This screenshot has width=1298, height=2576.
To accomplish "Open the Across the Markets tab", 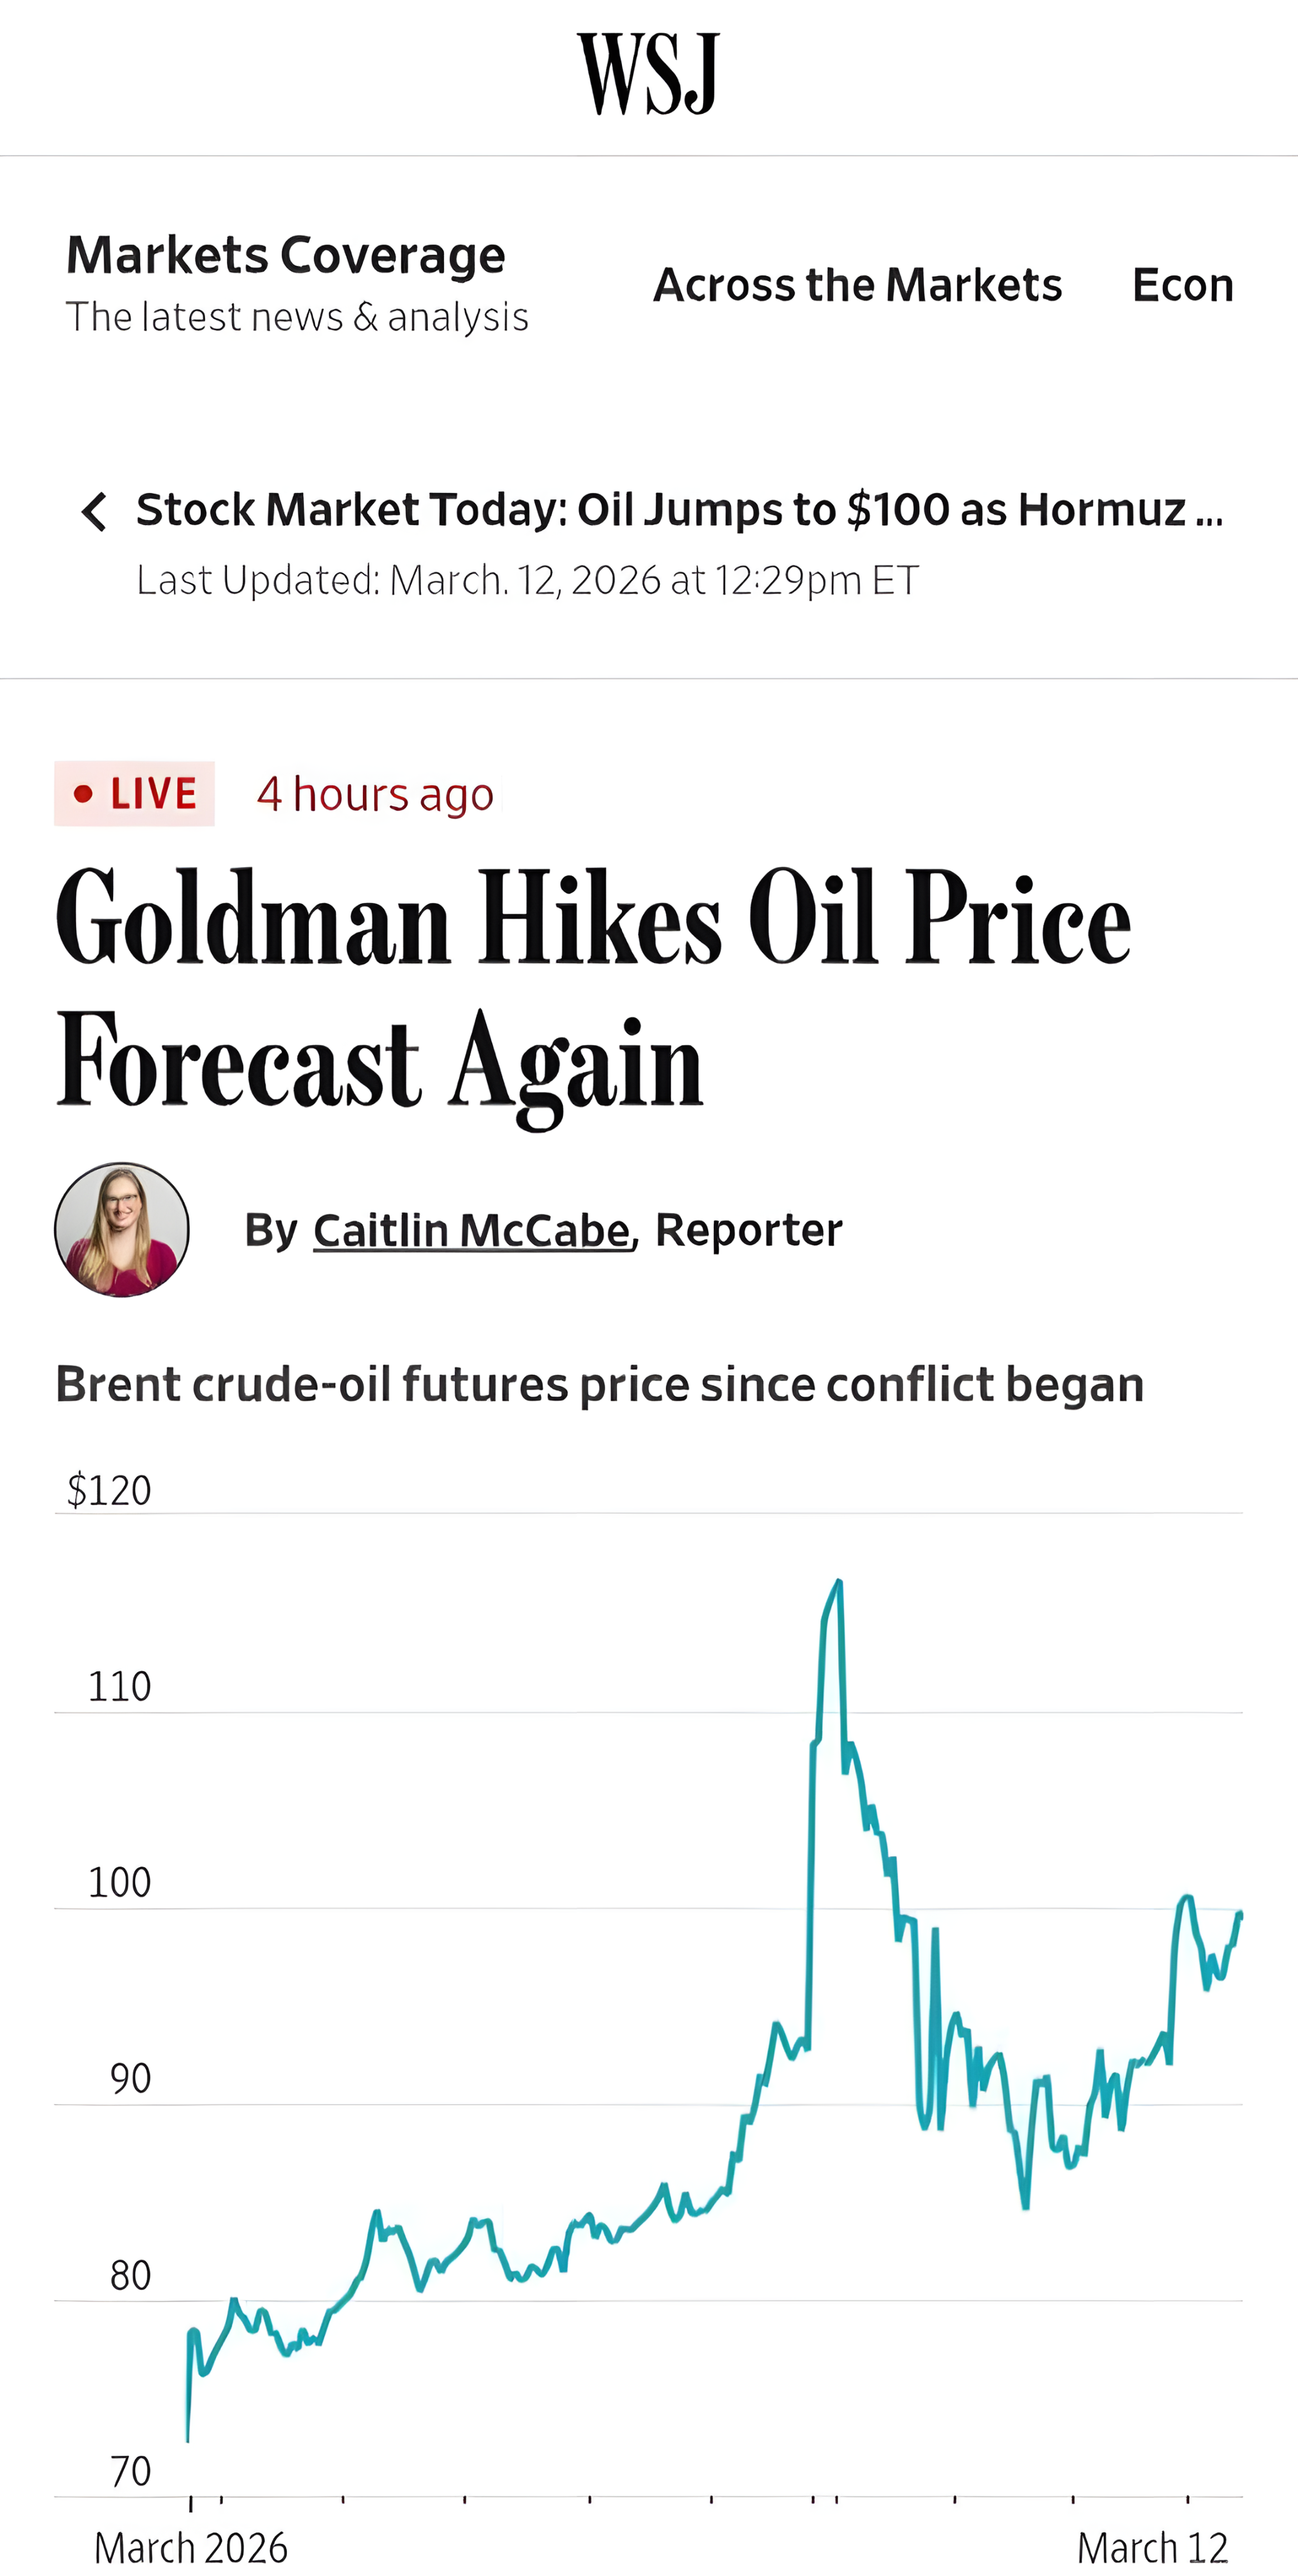I will (857, 285).
